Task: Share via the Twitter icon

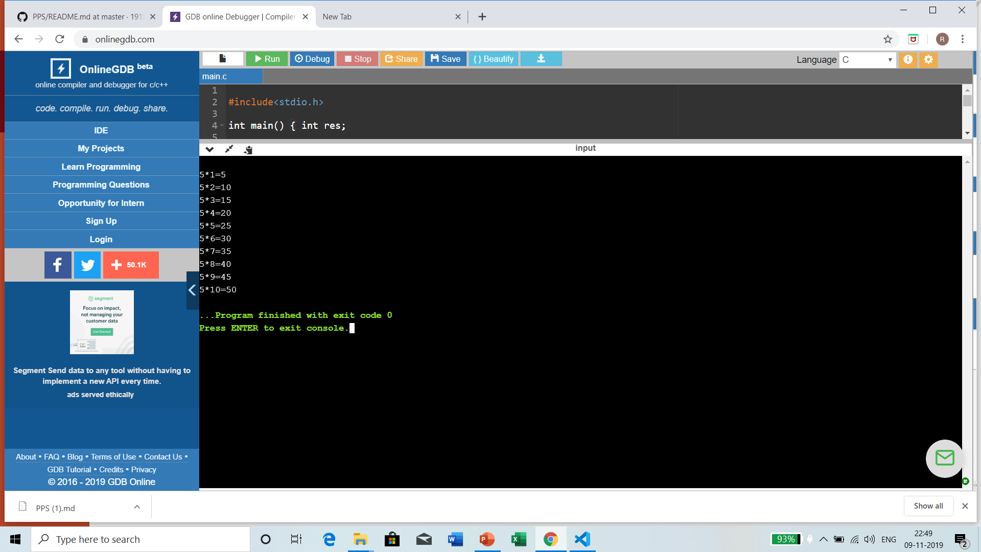Action: 87,265
